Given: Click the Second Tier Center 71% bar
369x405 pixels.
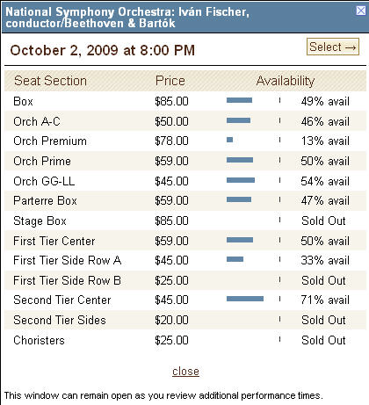Looking at the screenshot, I should (x=245, y=299).
